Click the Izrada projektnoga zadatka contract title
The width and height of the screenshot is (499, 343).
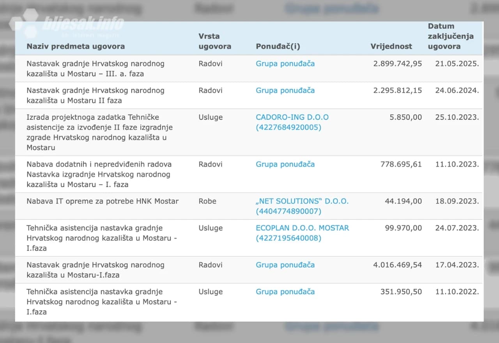[x=99, y=132]
